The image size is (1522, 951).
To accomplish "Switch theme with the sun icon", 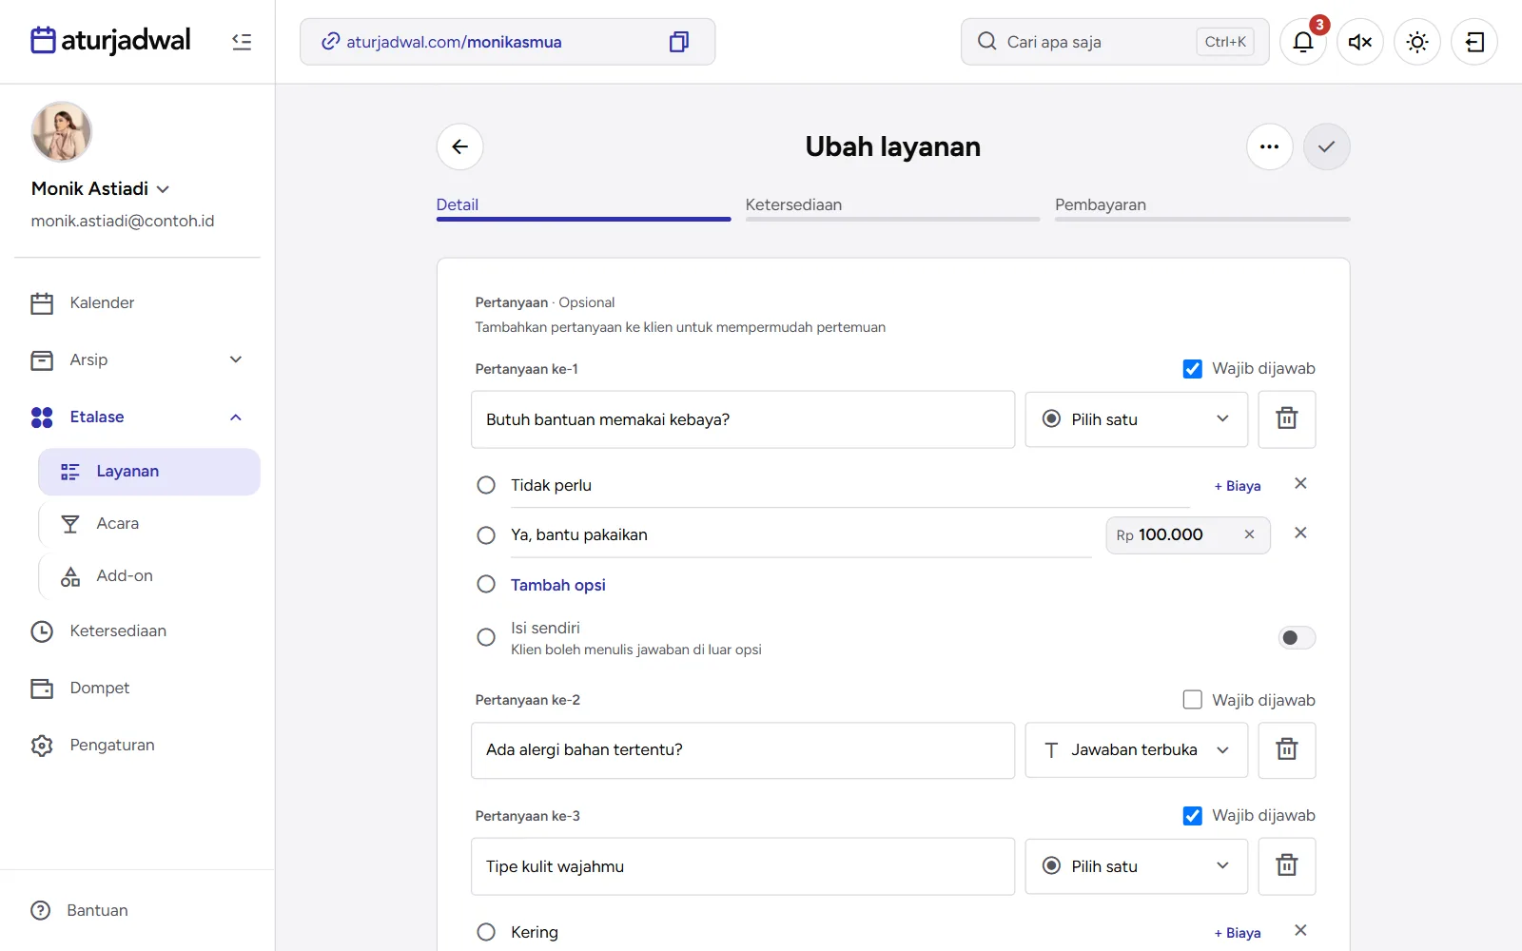I will click(x=1417, y=42).
